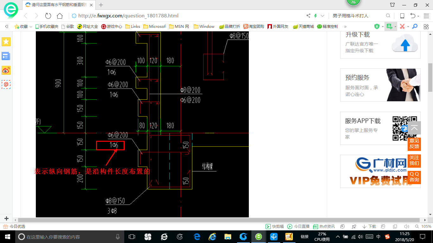The height and width of the screenshot is (243, 433).
Task: Open sidebar favorites star icon
Action: (6, 41)
